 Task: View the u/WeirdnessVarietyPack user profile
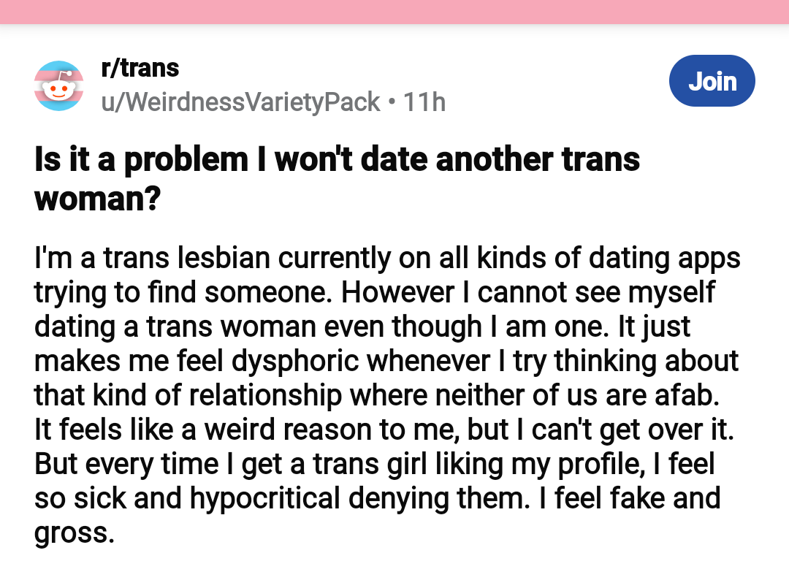point(240,102)
